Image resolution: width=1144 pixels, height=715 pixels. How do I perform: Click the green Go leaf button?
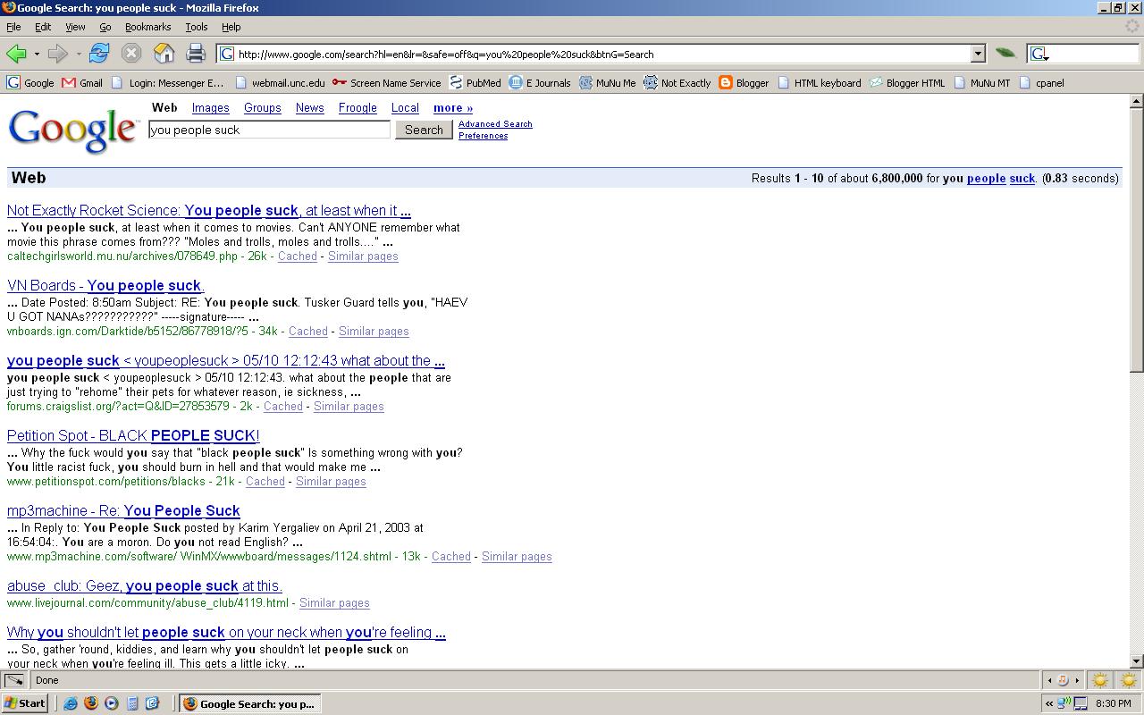click(x=1005, y=54)
